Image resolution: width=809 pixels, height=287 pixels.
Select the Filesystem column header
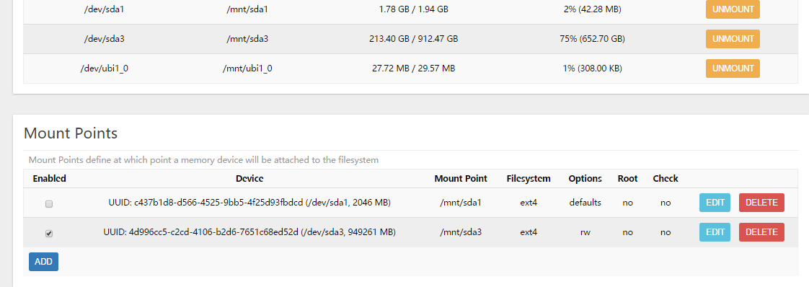529,179
